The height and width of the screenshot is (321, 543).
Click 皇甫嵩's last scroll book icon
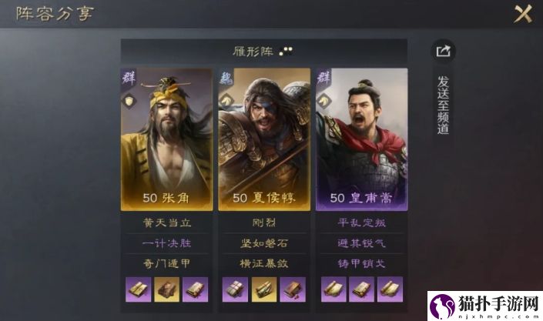[390, 289]
